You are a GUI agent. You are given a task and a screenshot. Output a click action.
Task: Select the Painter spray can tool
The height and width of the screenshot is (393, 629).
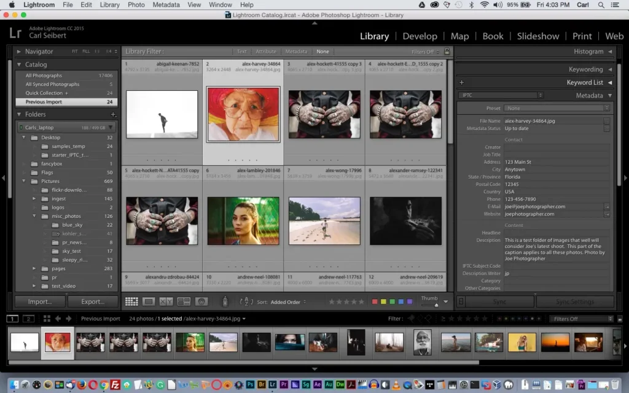[225, 302]
